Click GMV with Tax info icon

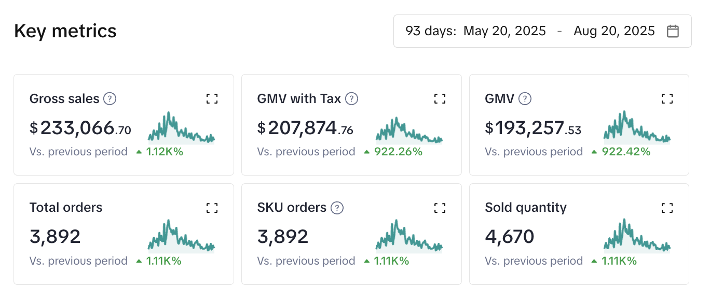351,98
